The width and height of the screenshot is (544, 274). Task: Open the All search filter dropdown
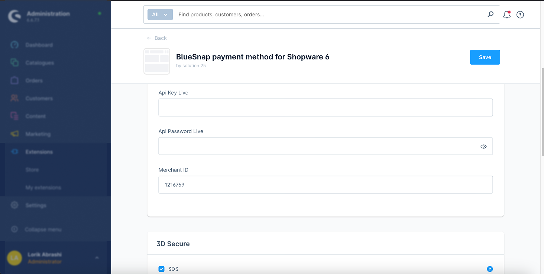click(160, 14)
